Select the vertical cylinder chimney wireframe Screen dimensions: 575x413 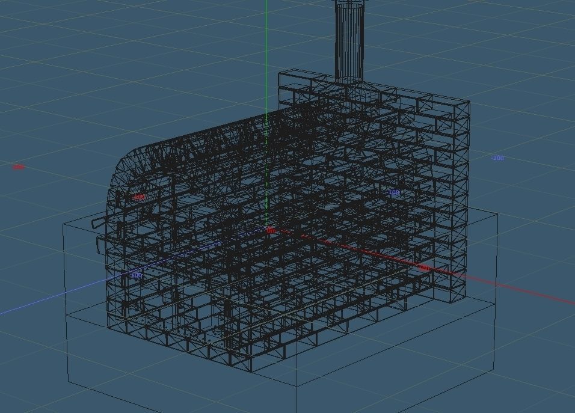pos(349,42)
